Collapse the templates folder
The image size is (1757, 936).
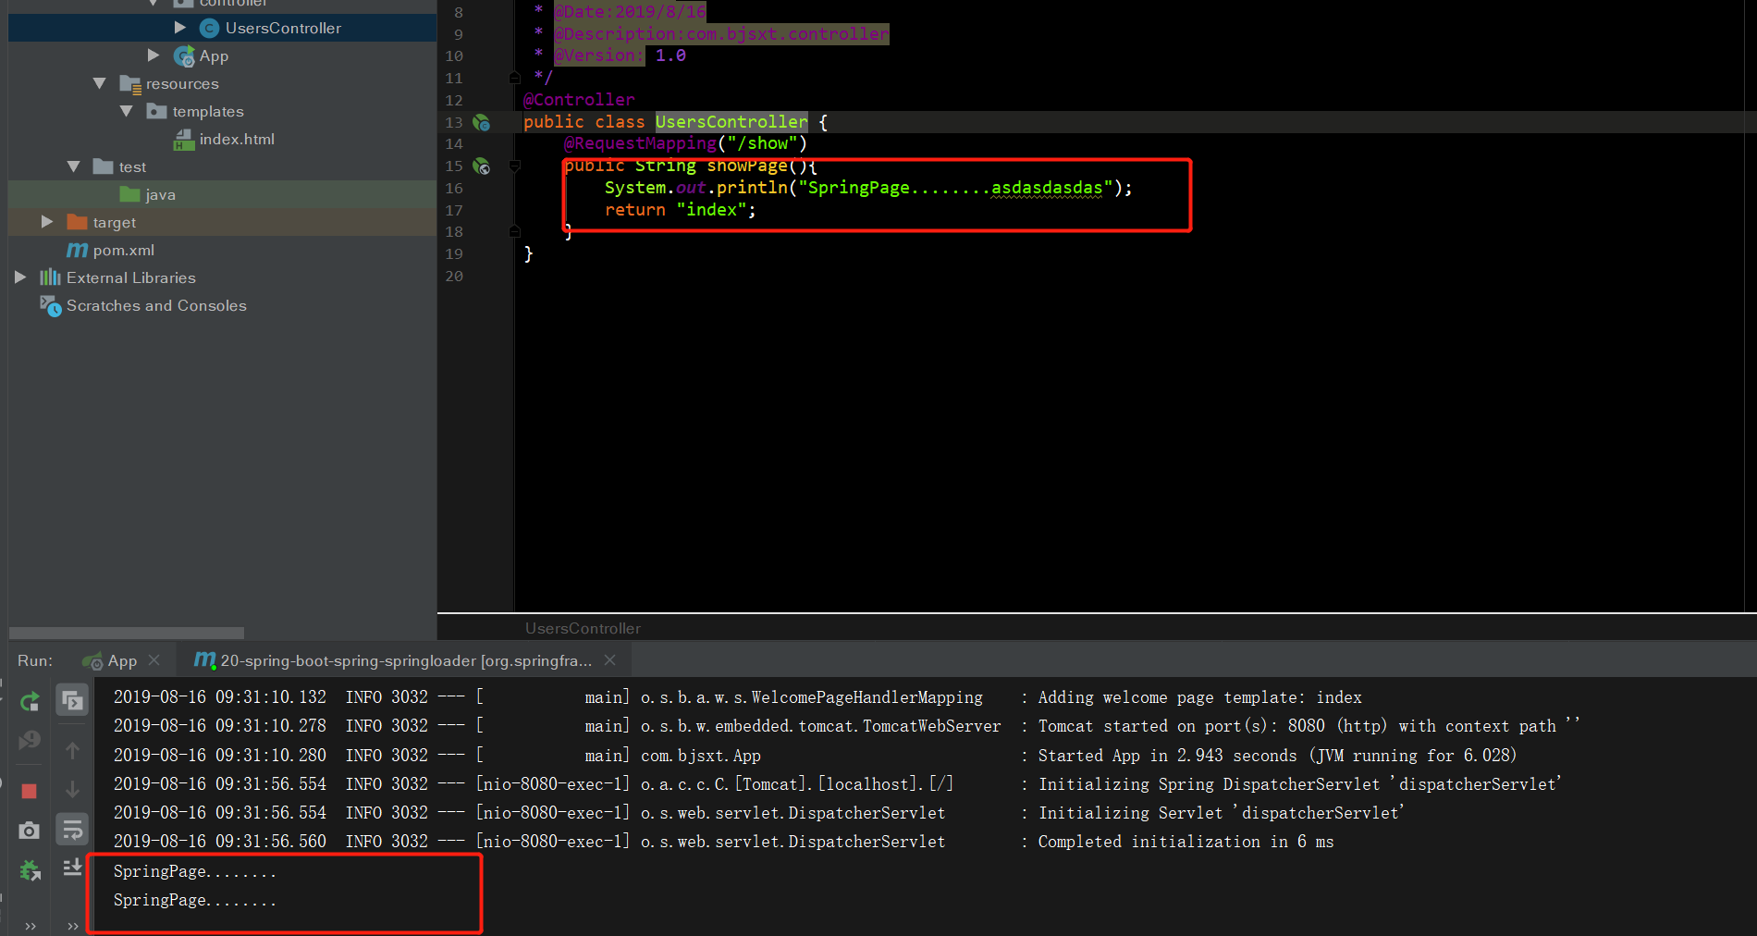click(127, 111)
